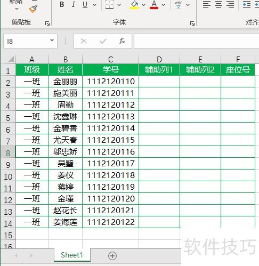Align text right
The height and width of the screenshot is (266, 259).
click(230, 5)
